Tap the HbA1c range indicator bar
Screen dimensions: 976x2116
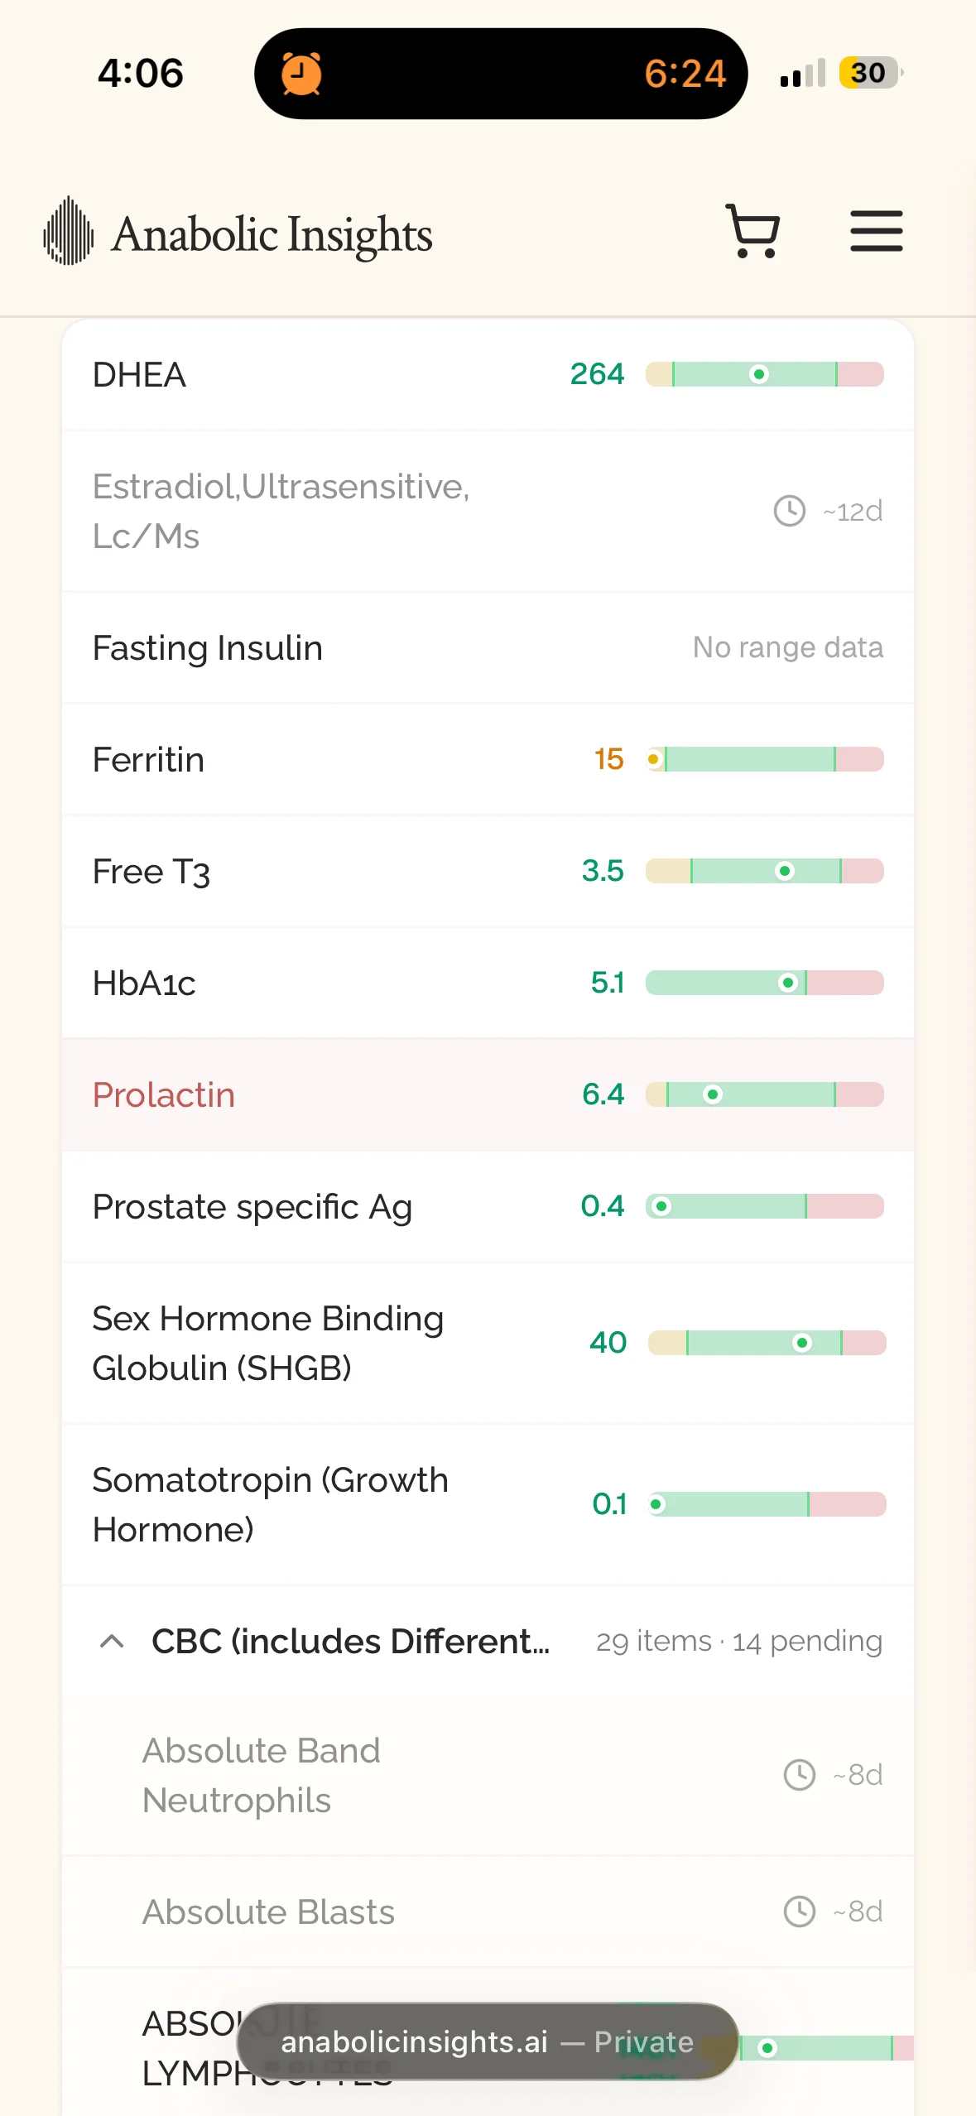click(x=765, y=983)
